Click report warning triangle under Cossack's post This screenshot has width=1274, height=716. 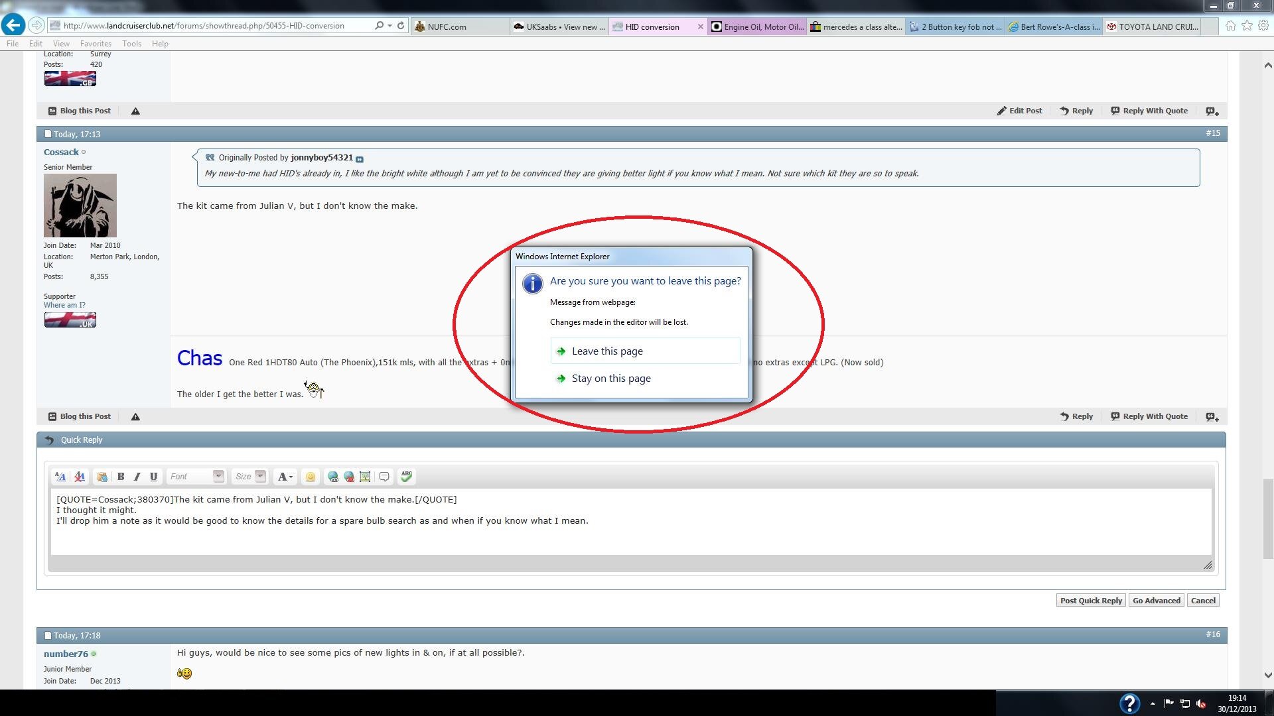point(135,416)
